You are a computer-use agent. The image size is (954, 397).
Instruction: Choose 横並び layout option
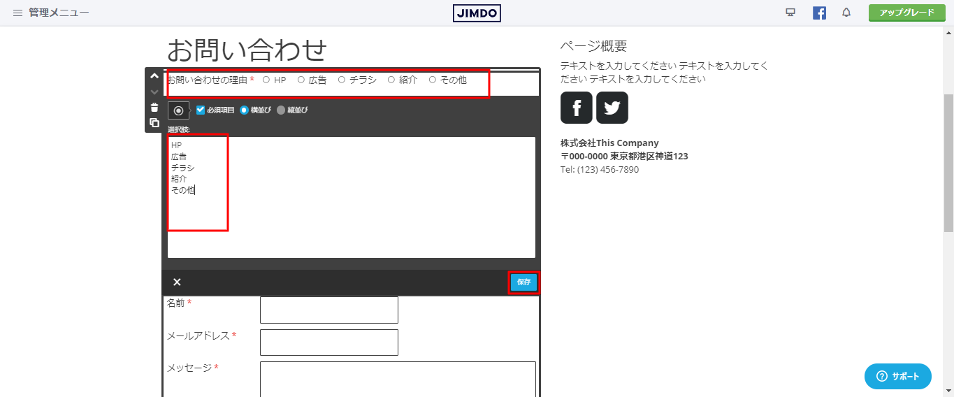click(244, 110)
